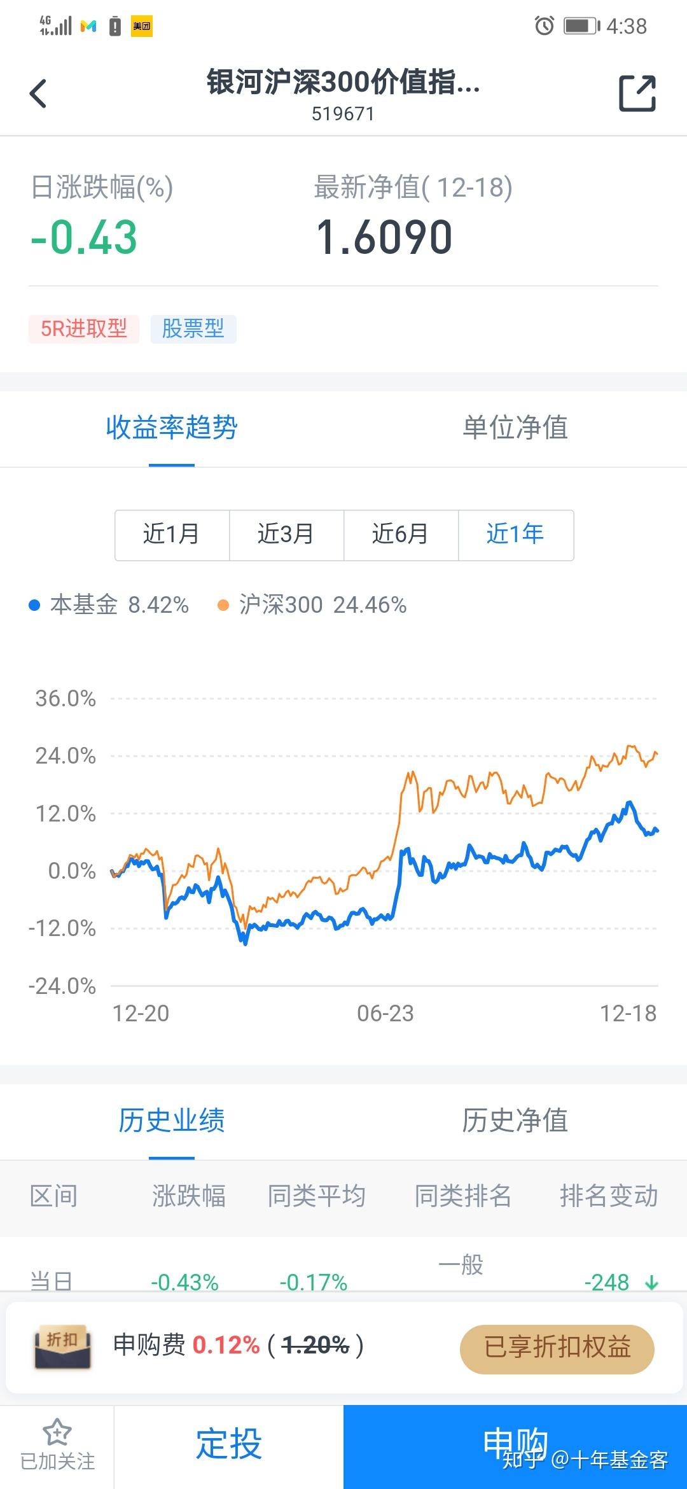Switch to the 单位净值 tab
This screenshot has height=1489, width=687.
tap(515, 428)
